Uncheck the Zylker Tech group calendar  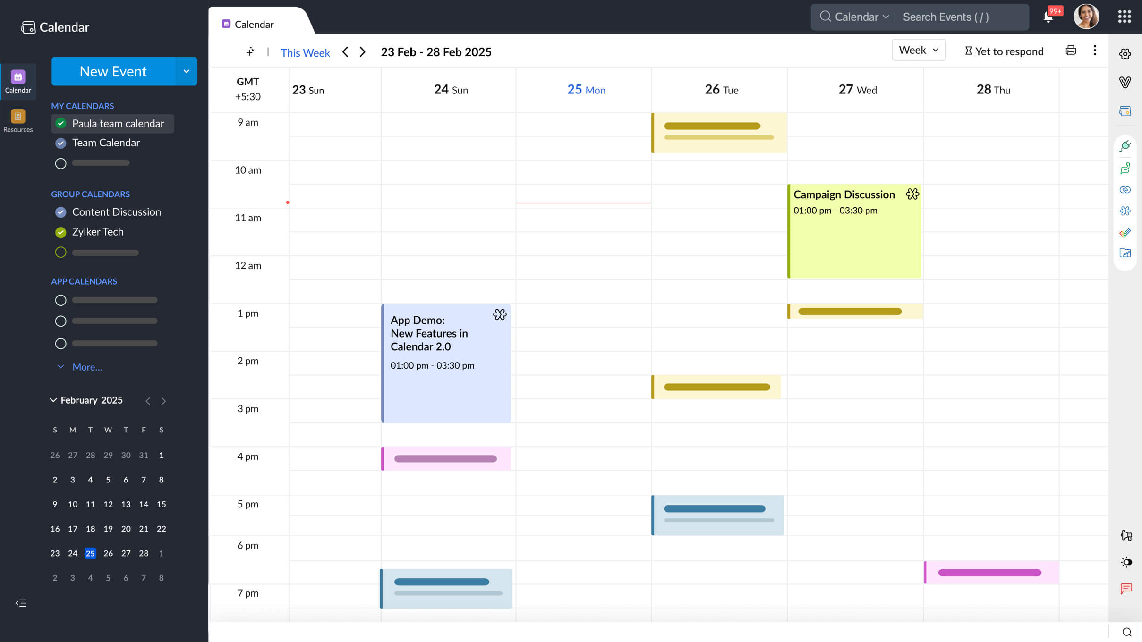coord(60,232)
